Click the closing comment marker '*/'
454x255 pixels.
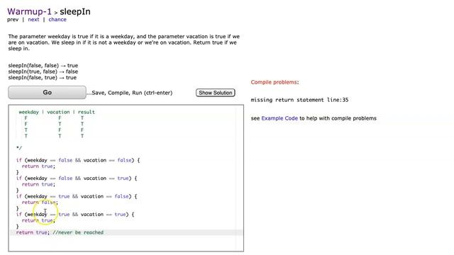19,148
